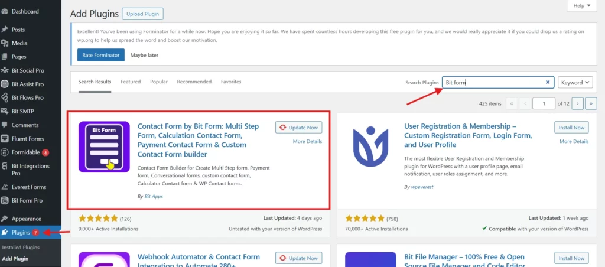605x267 pixels.
Task: Open More Details for Contact Form by Bit Form
Action: click(307, 141)
